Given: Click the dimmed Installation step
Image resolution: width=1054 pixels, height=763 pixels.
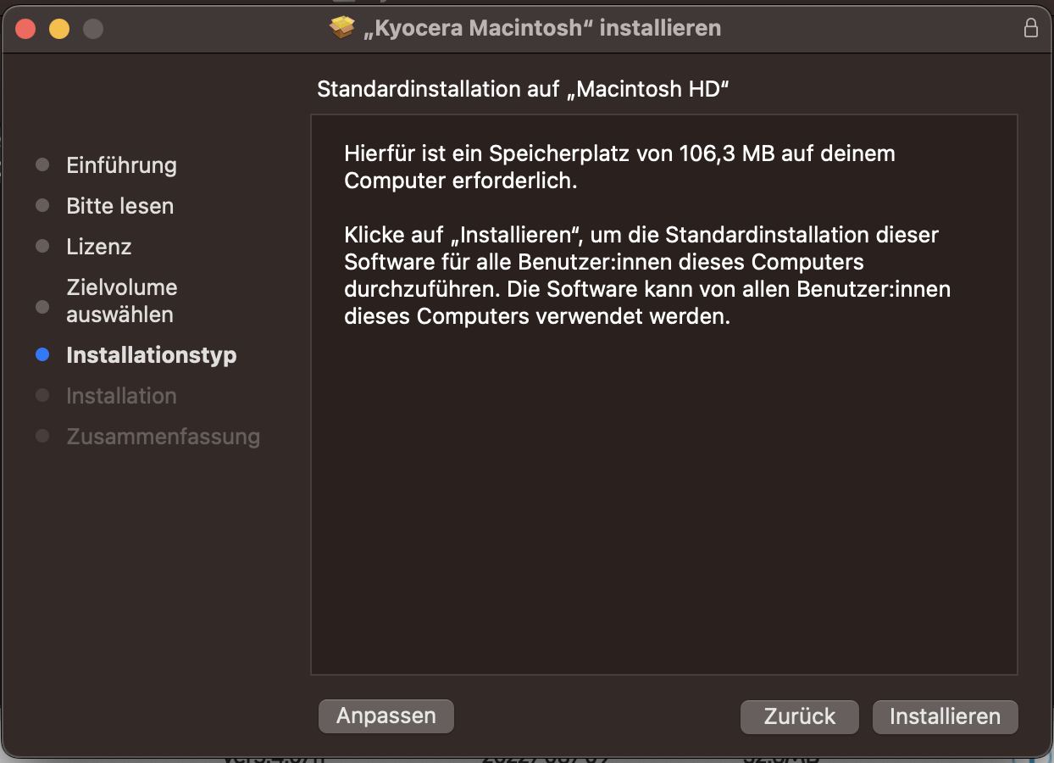Looking at the screenshot, I should click(x=121, y=396).
